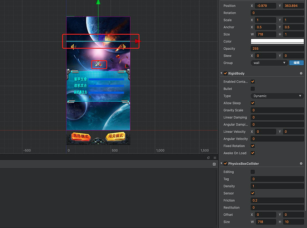Click the Linear Velocity Y field
The width and height of the screenshot is (307, 228).
[x=293, y=132]
